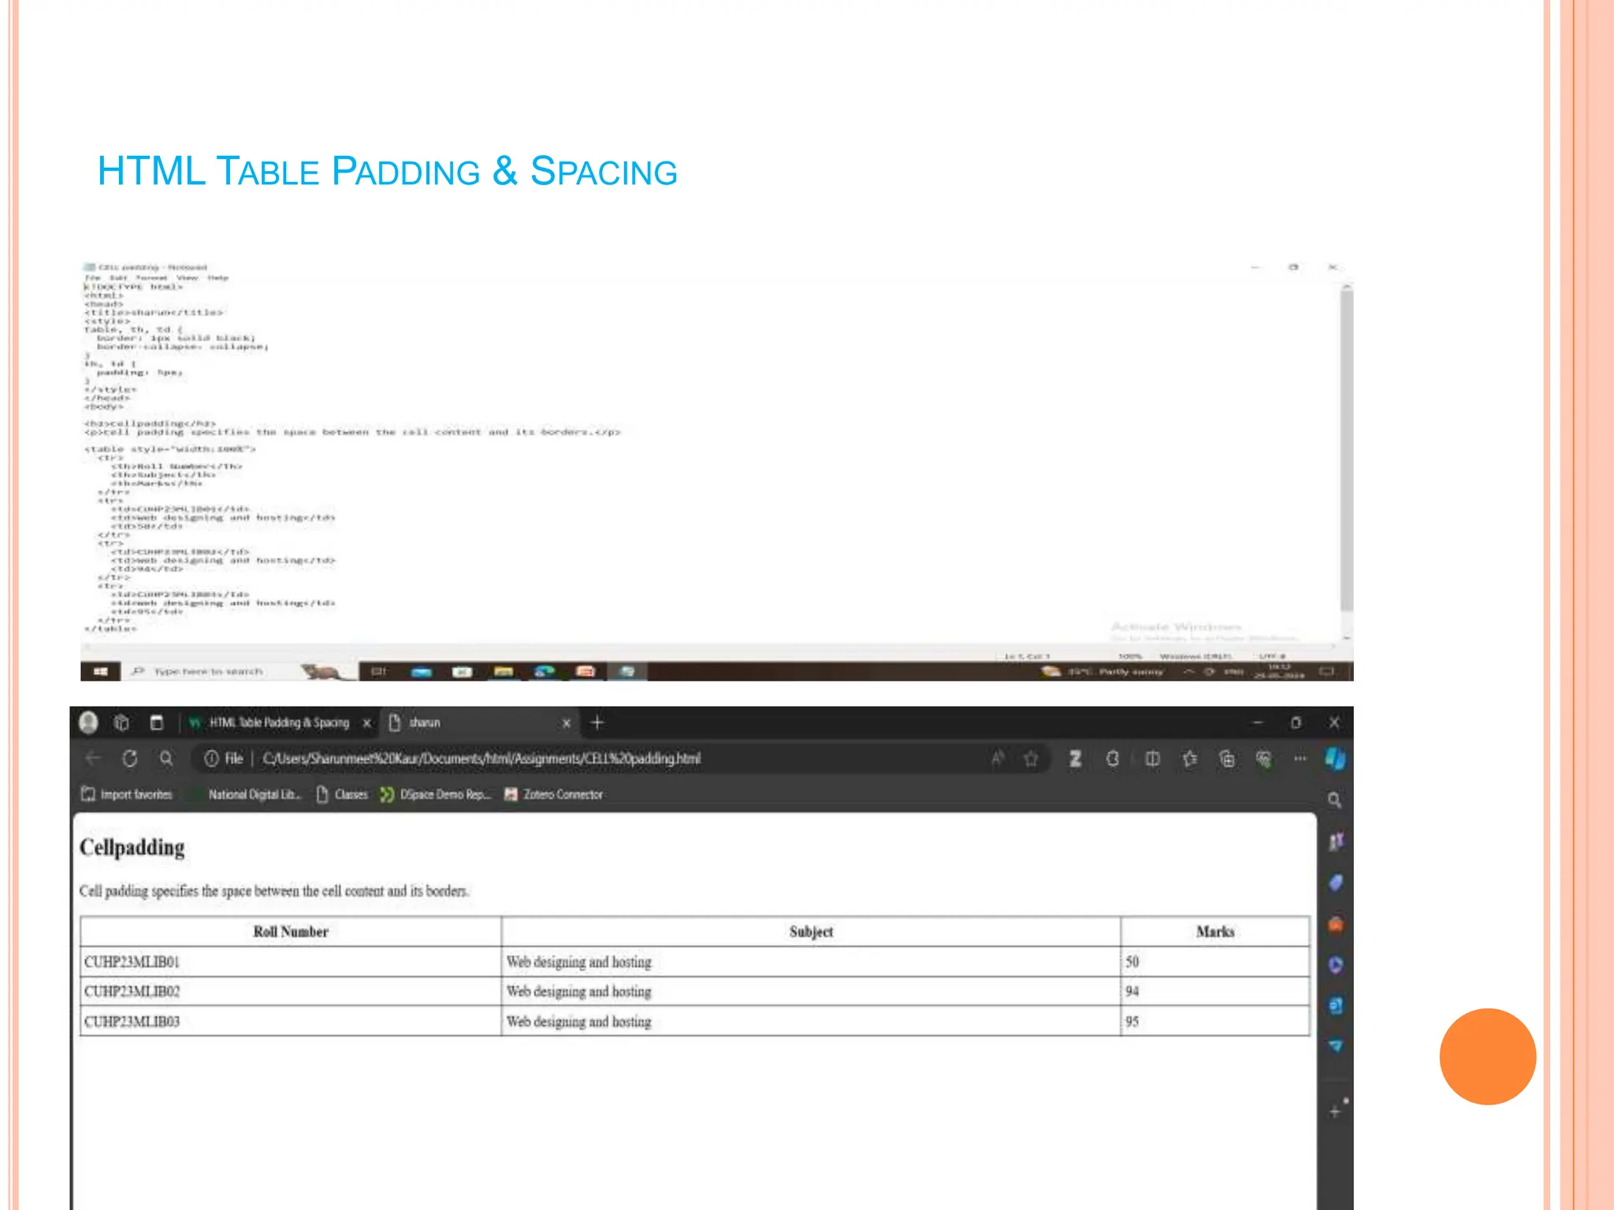
Task: Click the Read aloud icon
Action: (x=998, y=758)
